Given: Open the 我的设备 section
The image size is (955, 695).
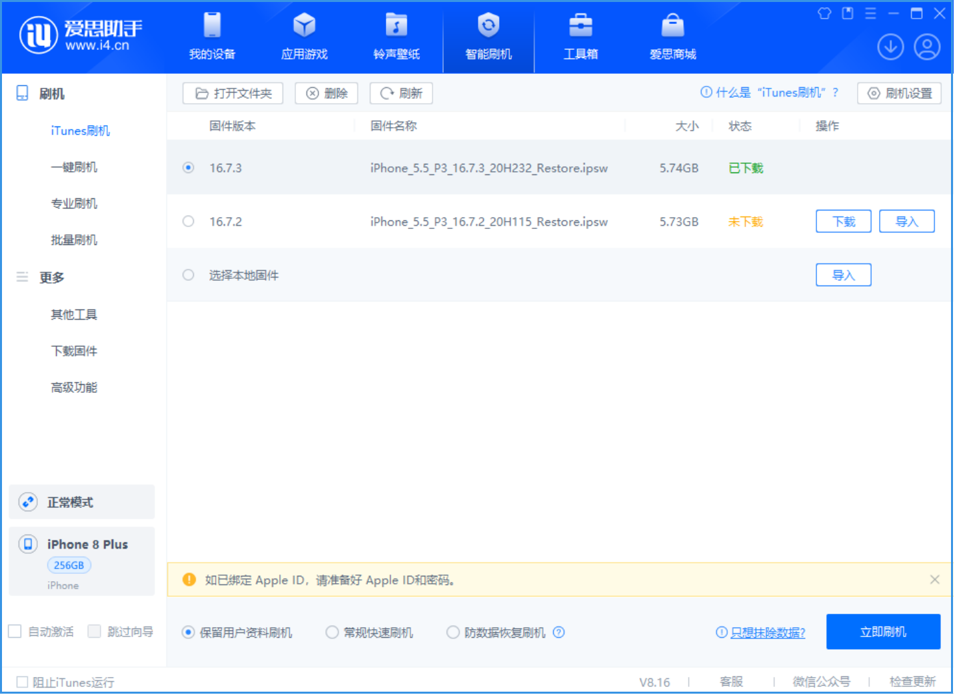Looking at the screenshot, I should pyautogui.click(x=211, y=37).
